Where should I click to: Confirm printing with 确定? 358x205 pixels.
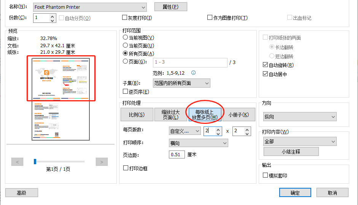(x=295, y=193)
